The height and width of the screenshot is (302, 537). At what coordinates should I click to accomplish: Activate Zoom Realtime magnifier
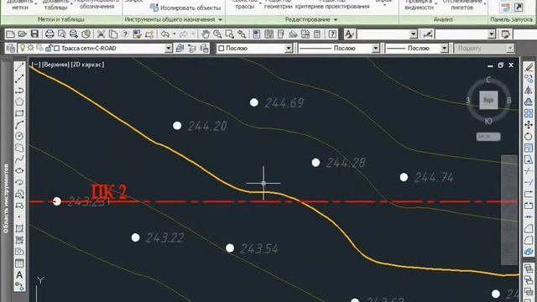click(x=217, y=34)
